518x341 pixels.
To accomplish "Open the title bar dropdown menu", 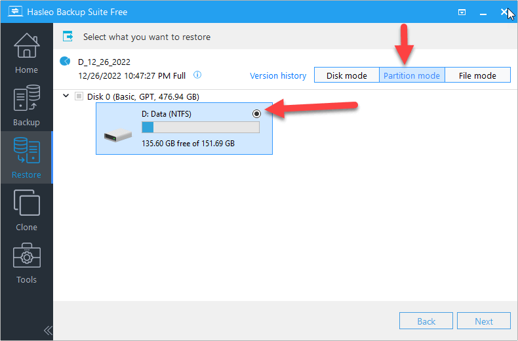I will point(462,12).
